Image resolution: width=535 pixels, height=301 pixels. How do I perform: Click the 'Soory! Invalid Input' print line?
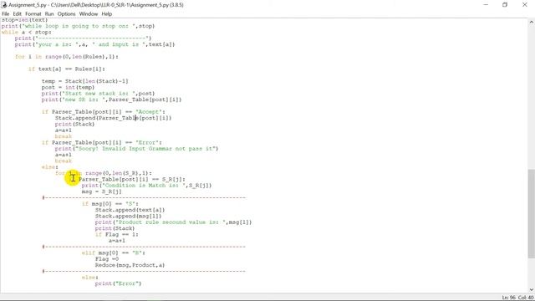click(136, 149)
